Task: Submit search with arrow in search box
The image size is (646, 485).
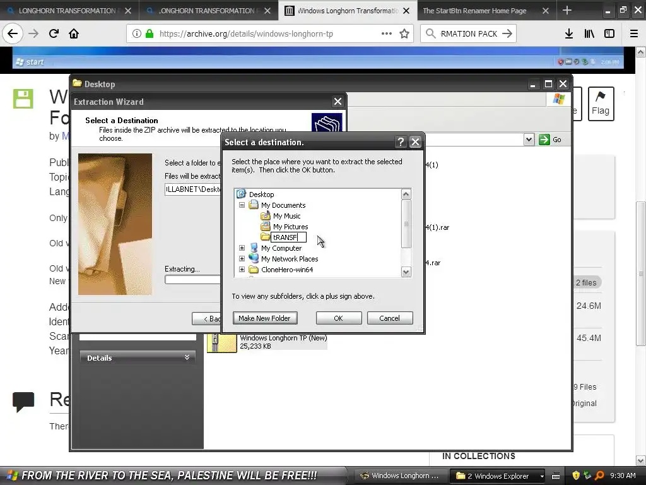Action: (x=507, y=34)
